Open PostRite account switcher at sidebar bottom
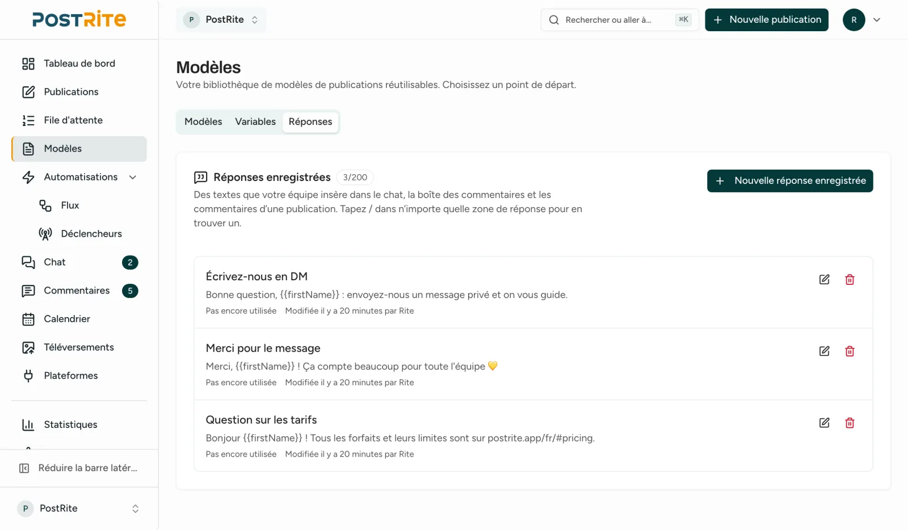The height and width of the screenshot is (530, 908). [x=79, y=508]
